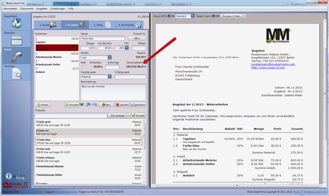
Task: Select the Details magnifier icon
Action: 16,57
